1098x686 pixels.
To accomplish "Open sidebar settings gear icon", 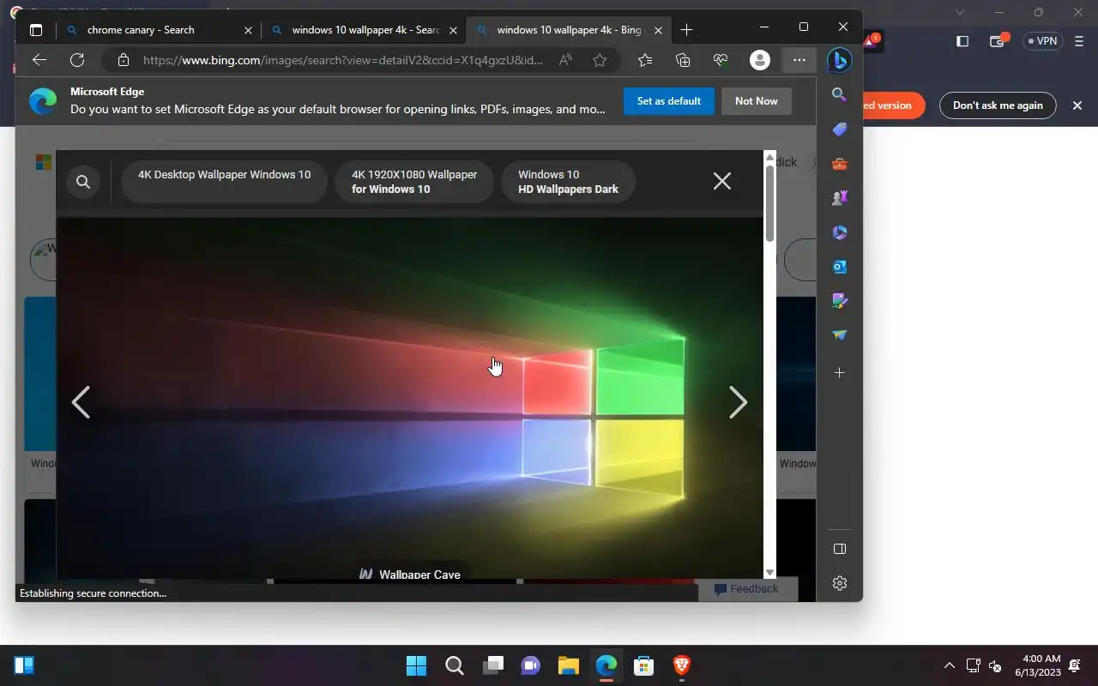I will pyautogui.click(x=839, y=583).
